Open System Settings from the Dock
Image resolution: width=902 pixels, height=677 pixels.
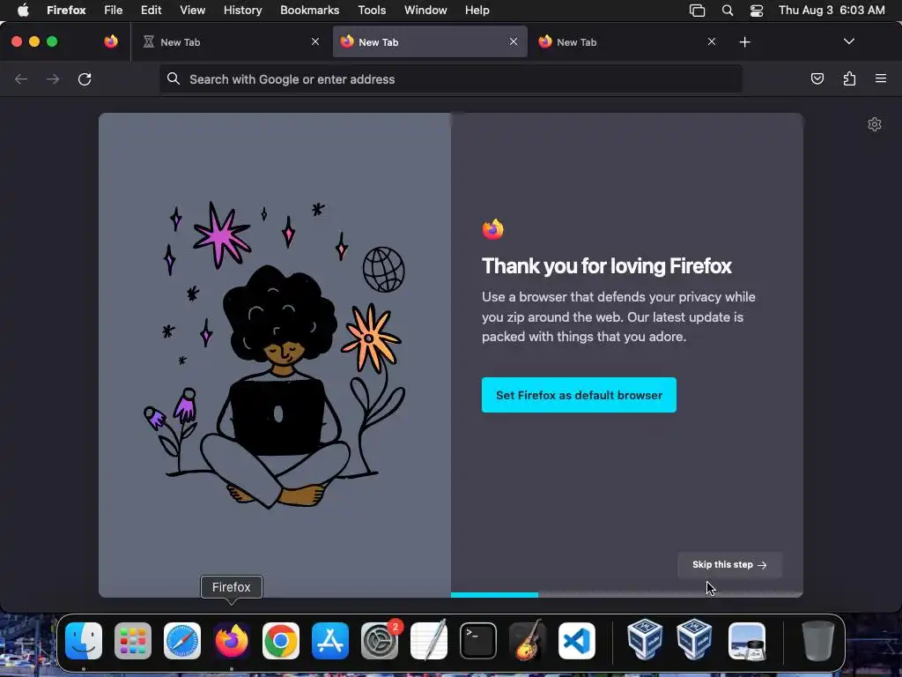click(x=380, y=641)
